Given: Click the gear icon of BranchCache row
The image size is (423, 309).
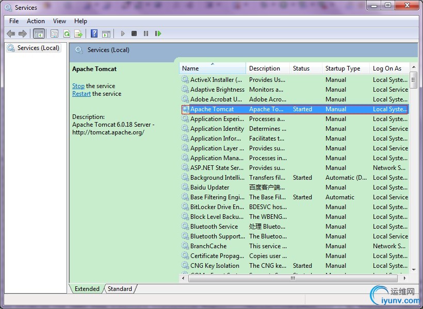Looking at the screenshot, I should coord(185,246).
